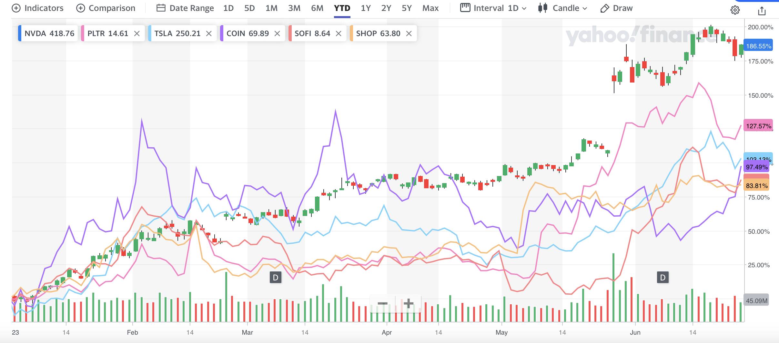Click the 186.55% NVDA price tag
The image size is (779, 343).
pos(758,46)
